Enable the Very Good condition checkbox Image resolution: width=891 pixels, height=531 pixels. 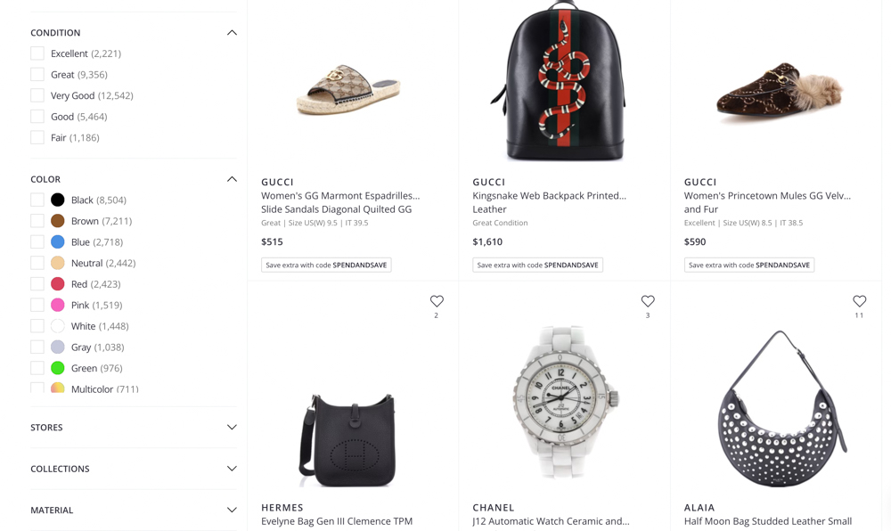pyautogui.click(x=37, y=95)
